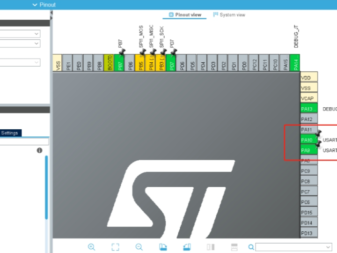Select pin BOOT0 on the chip
This screenshot has width=337, height=253.
[x=109, y=63]
